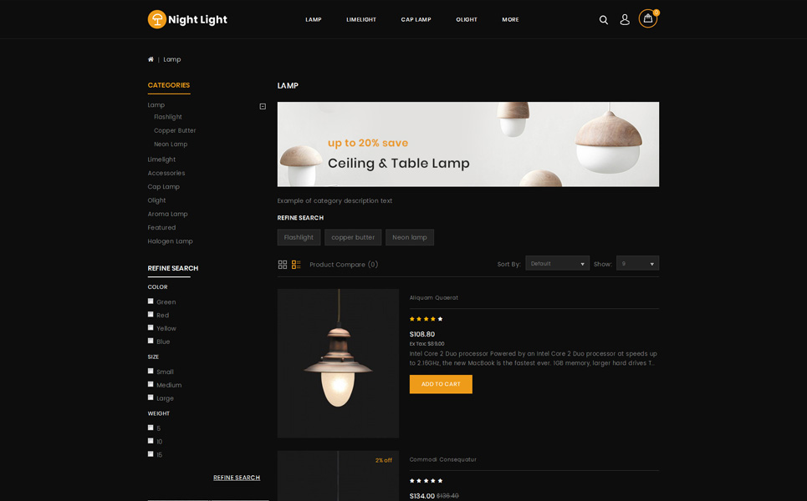807x501 pixels.
Task: Check the Red color filter
Action: pyautogui.click(x=151, y=315)
